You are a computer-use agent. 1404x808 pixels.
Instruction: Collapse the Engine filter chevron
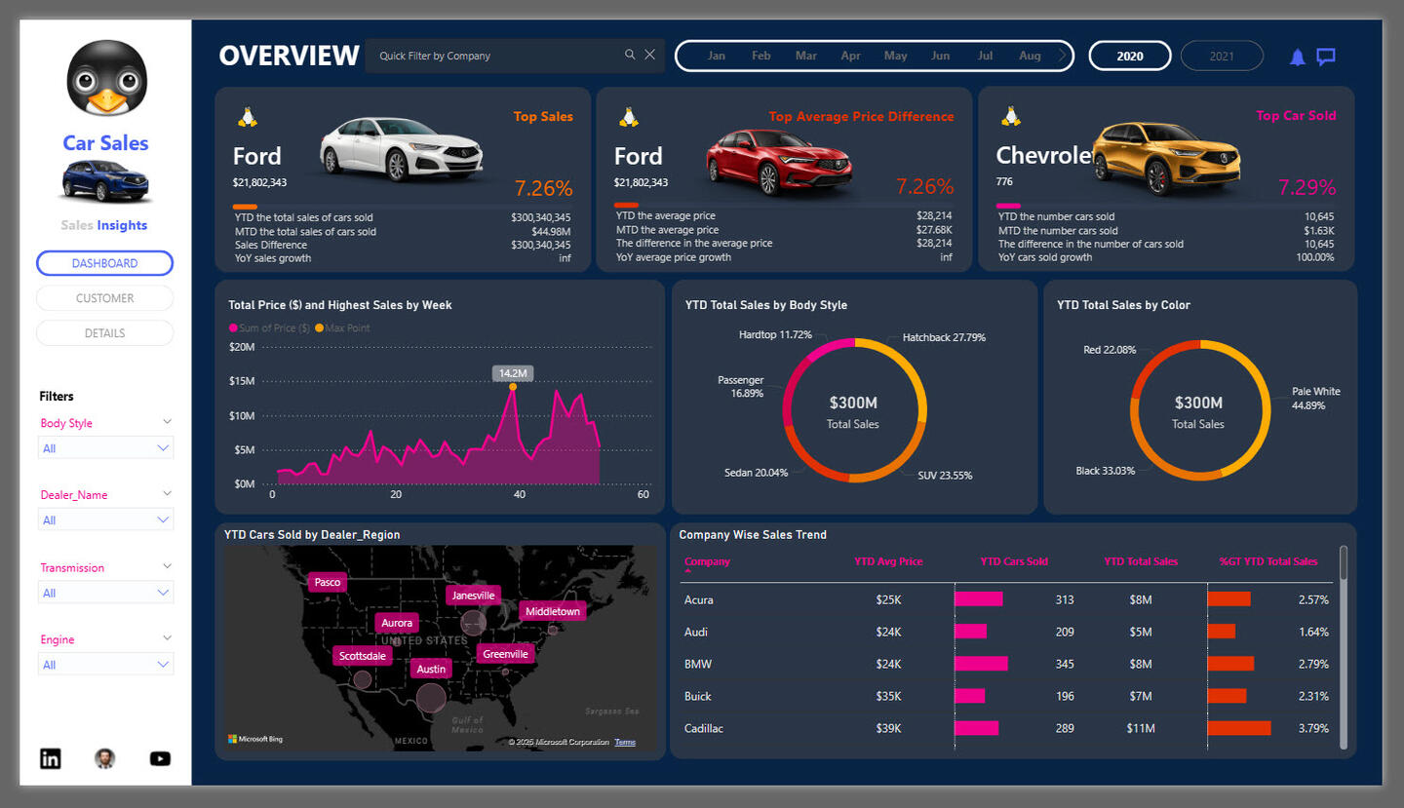pyautogui.click(x=167, y=638)
